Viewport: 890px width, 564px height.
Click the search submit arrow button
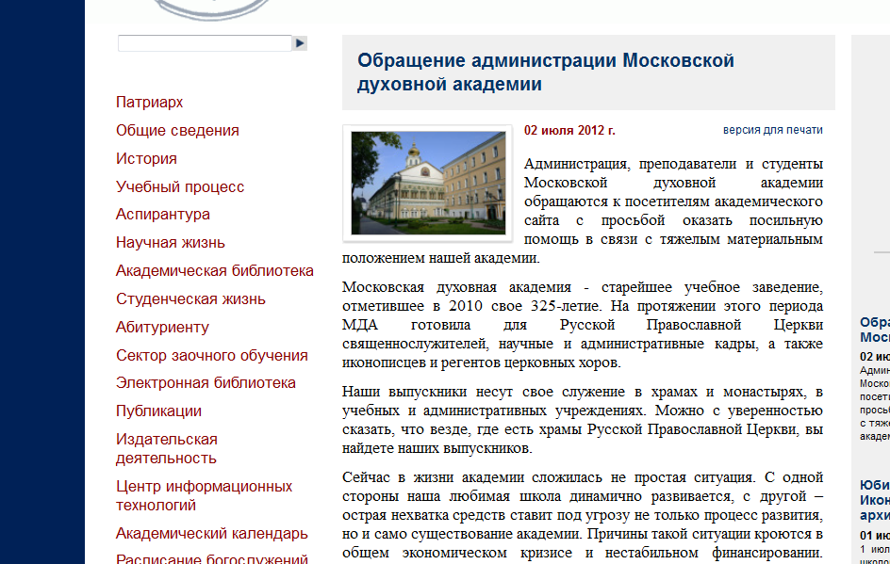(300, 43)
